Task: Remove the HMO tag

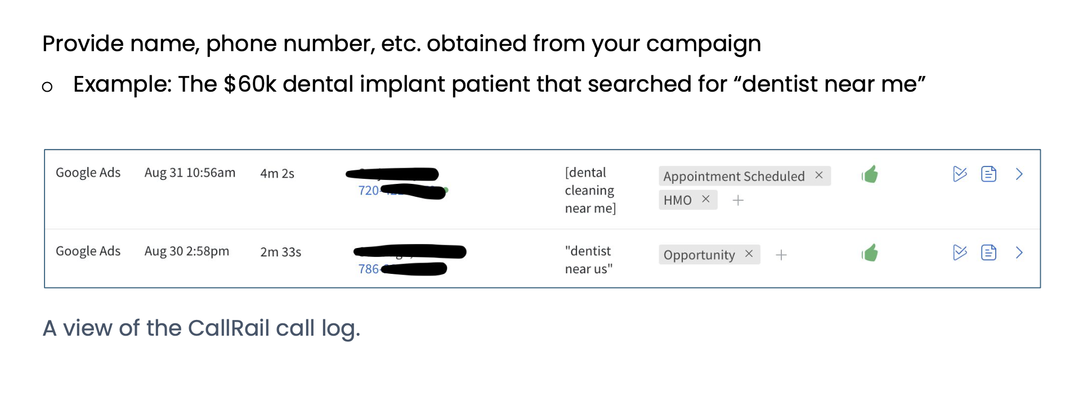Action: pos(705,199)
